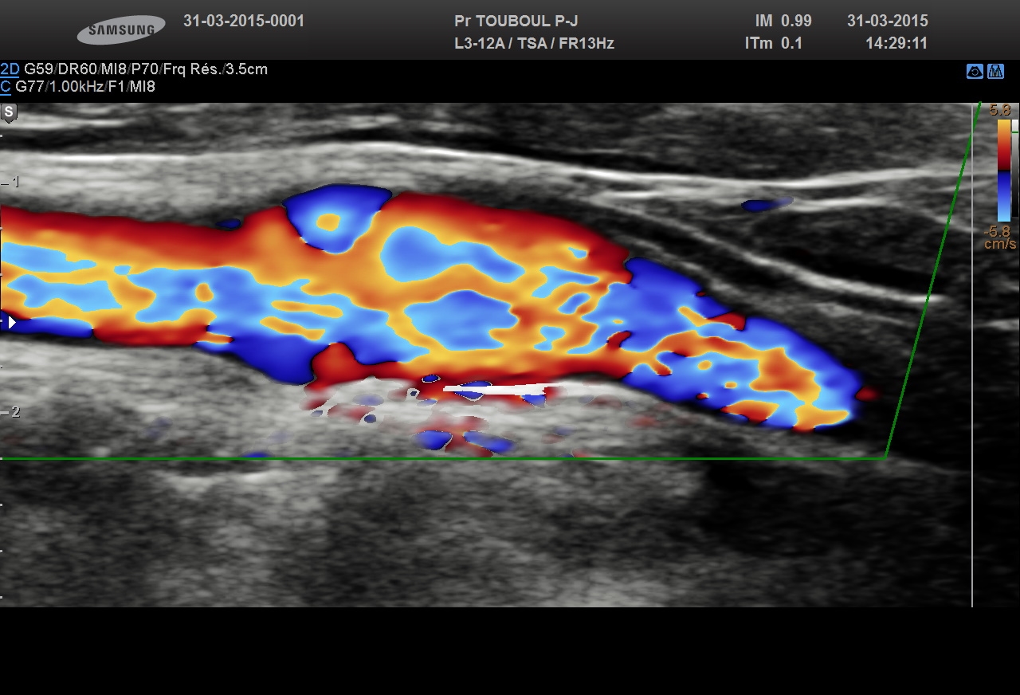Click the blue 'M' mode icon
The height and width of the screenshot is (695, 1020).
(995, 71)
